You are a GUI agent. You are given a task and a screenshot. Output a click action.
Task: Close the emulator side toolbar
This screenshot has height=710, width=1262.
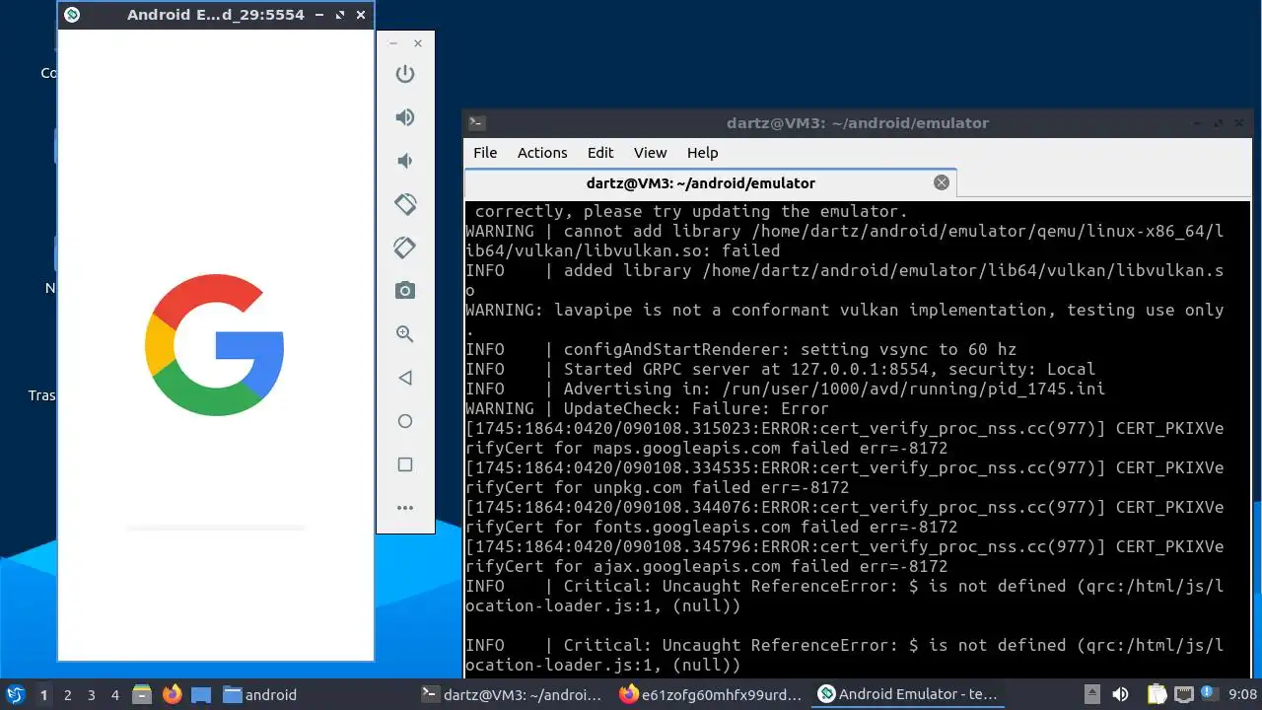tap(418, 43)
